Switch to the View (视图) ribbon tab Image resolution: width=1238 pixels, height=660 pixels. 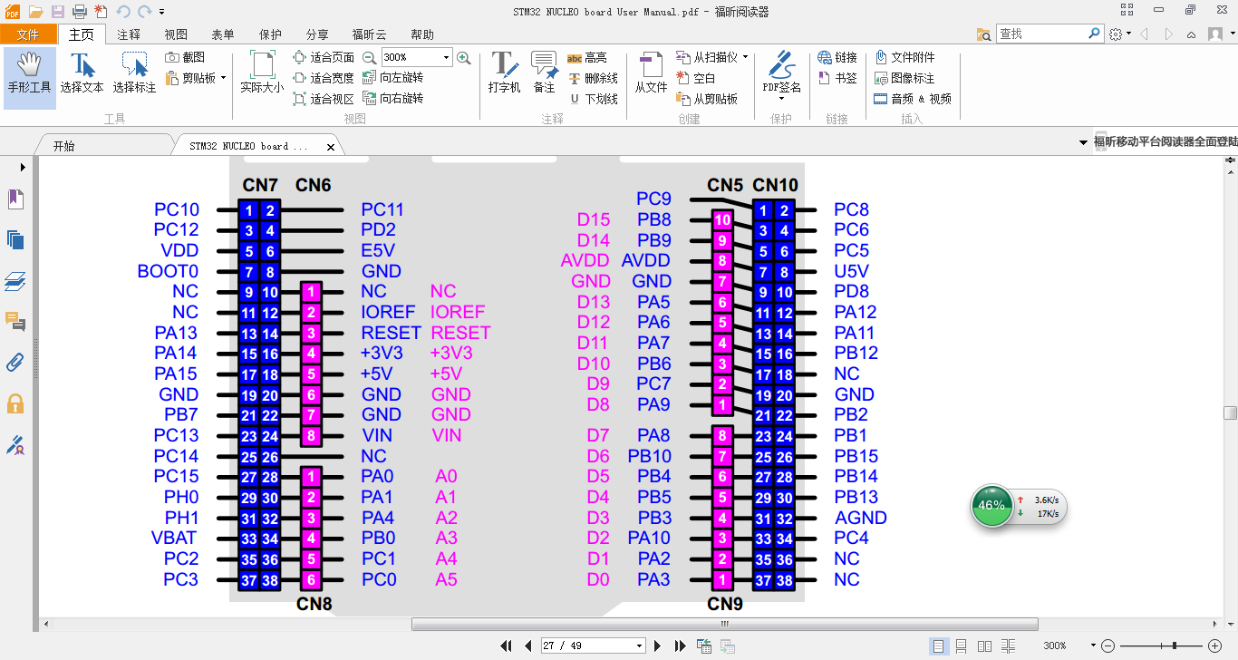176,34
